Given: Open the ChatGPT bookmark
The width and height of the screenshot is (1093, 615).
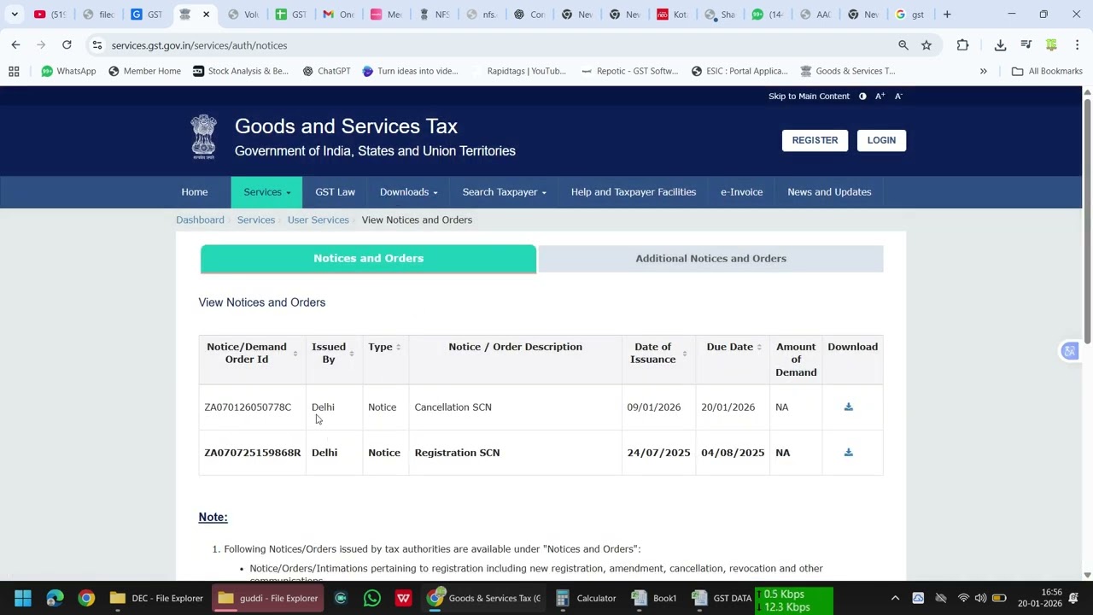Looking at the screenshot, I should coord(326,72).
